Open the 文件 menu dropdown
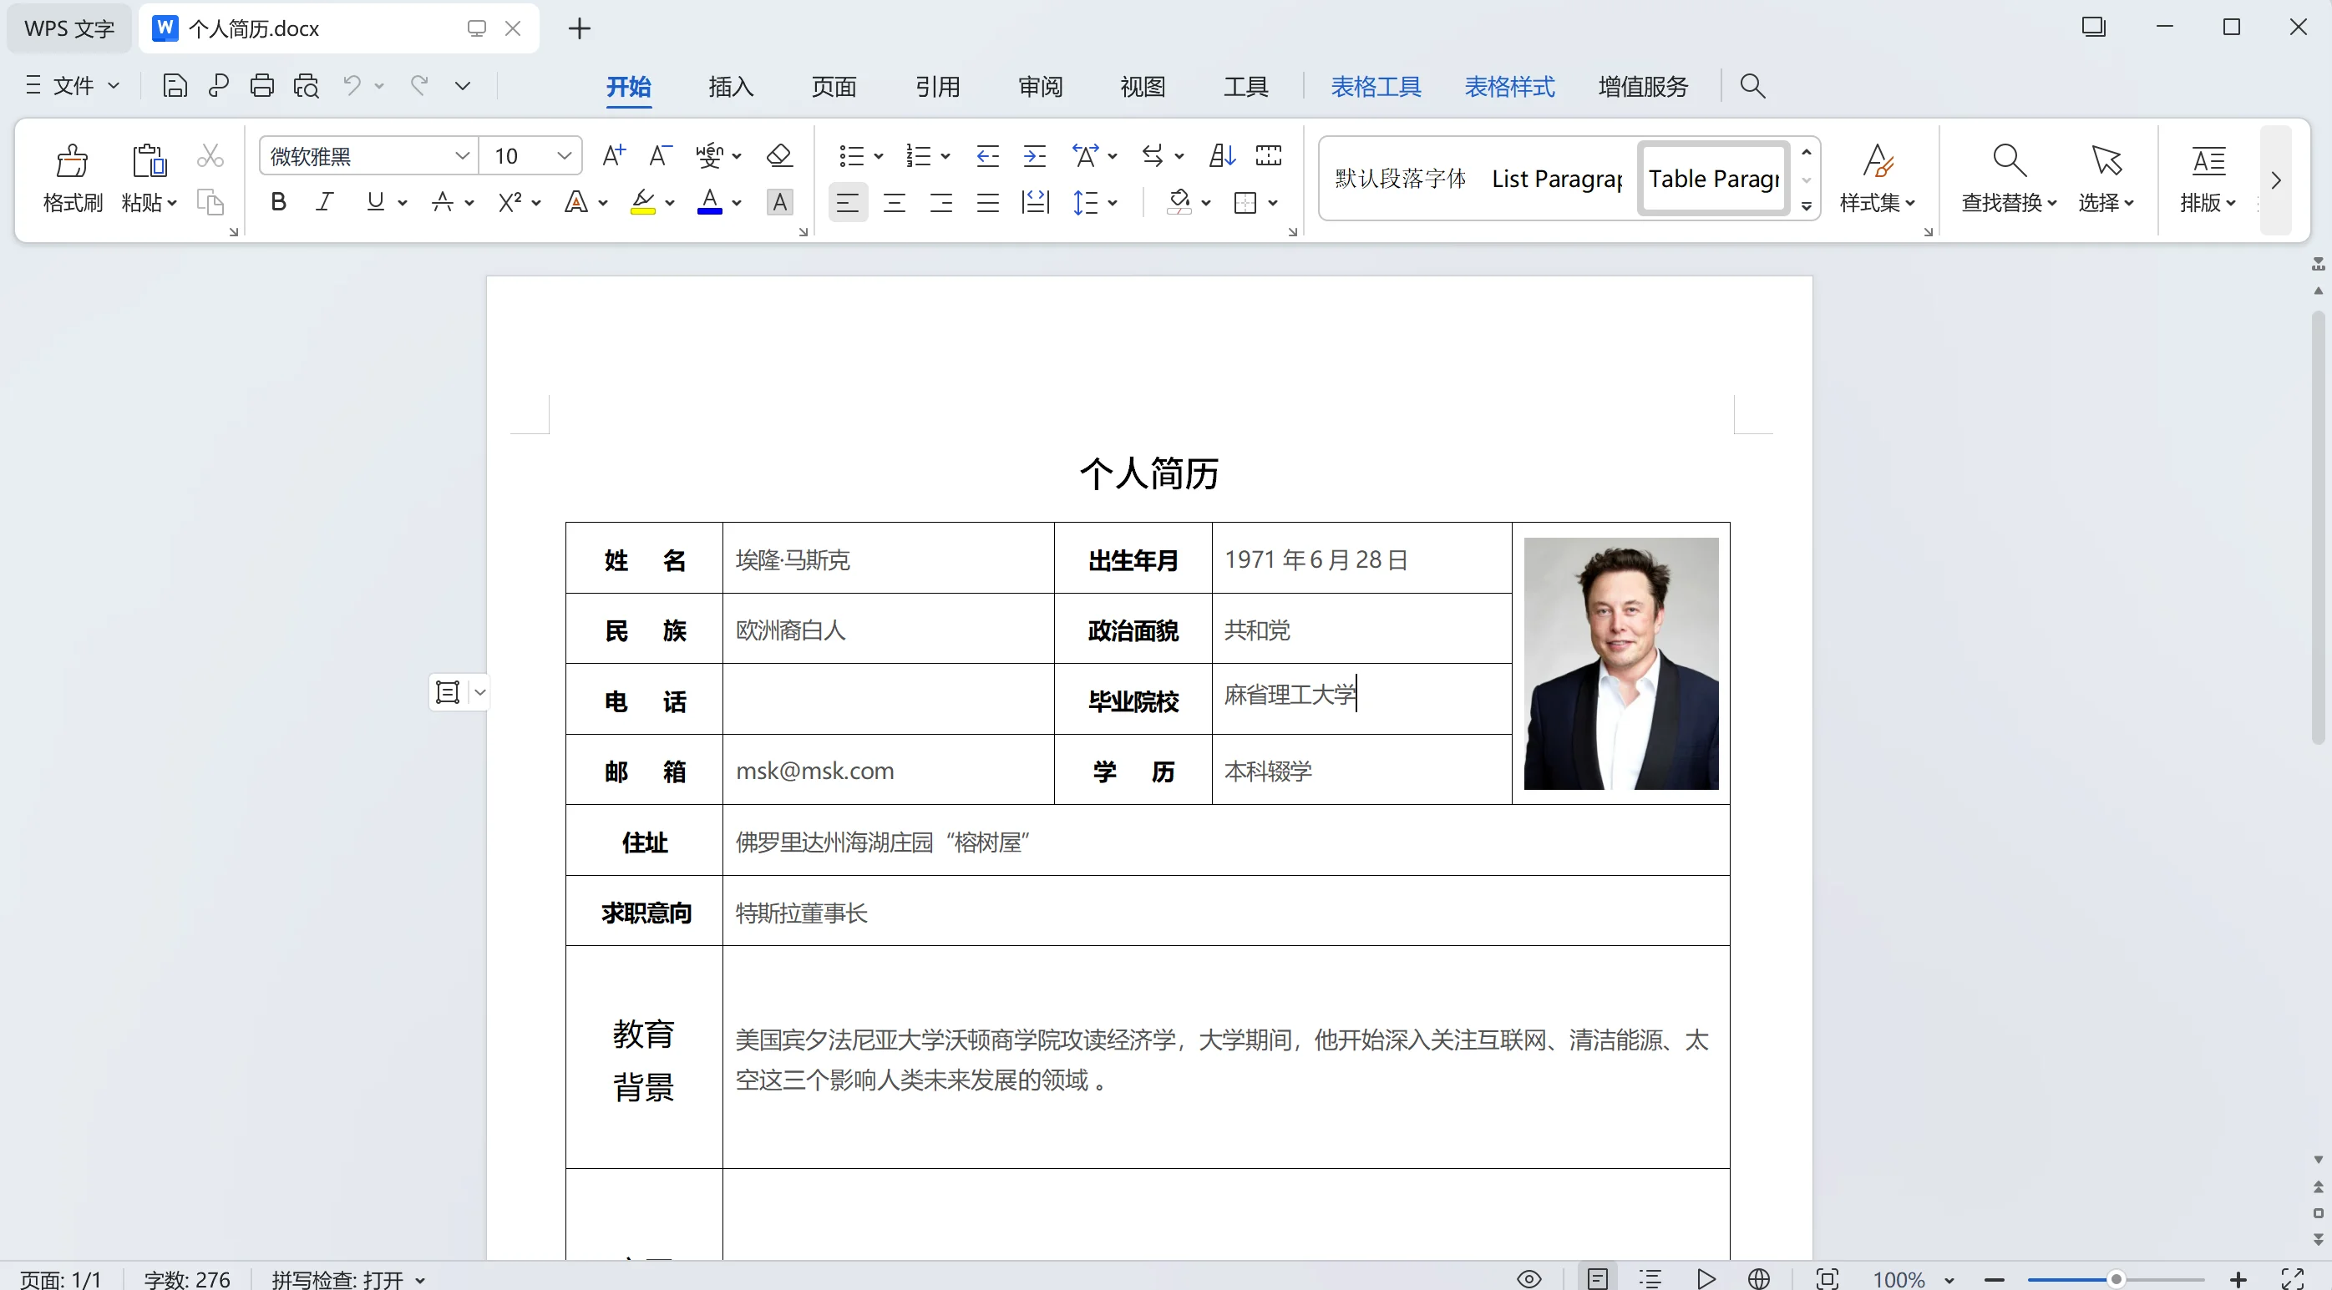This screenshot has width=2332, height=1290. point(73,85)
